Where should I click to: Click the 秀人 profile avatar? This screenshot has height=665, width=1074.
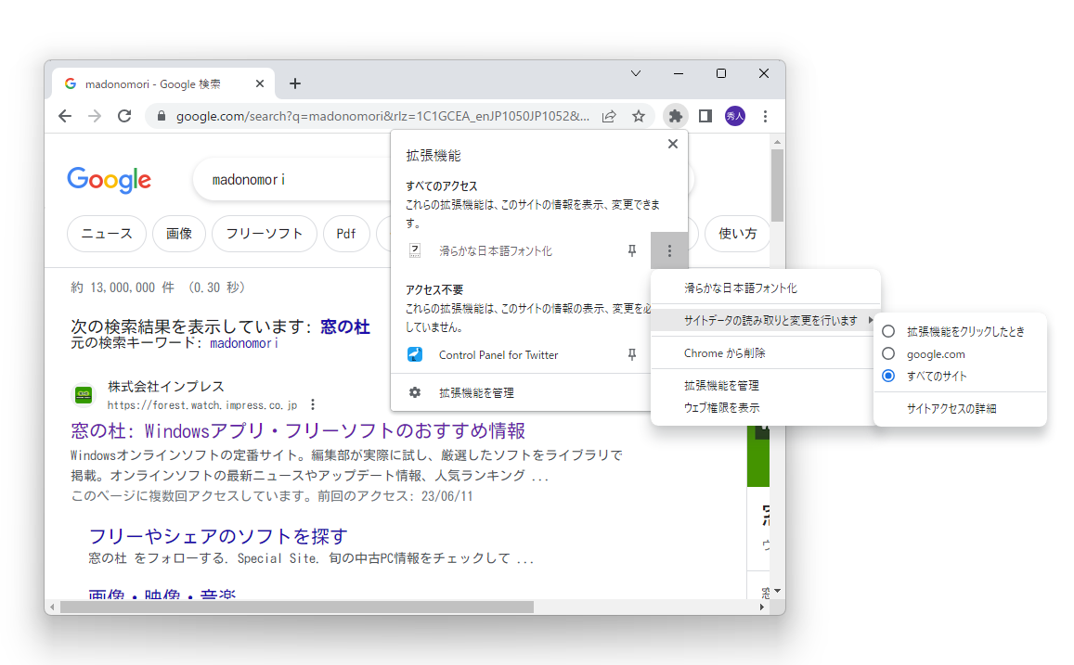point(734,116)
